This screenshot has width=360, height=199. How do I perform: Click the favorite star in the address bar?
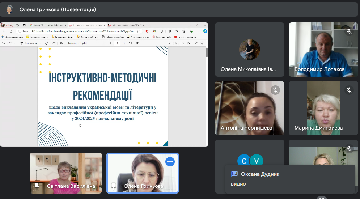click(138, 31)
